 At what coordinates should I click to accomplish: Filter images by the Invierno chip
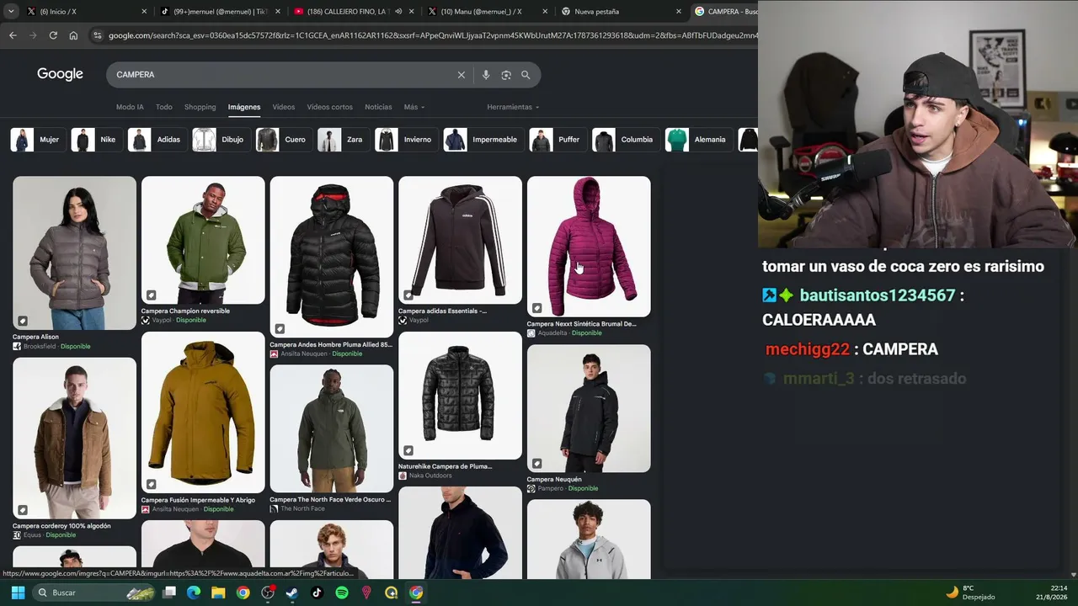[405, 140]
